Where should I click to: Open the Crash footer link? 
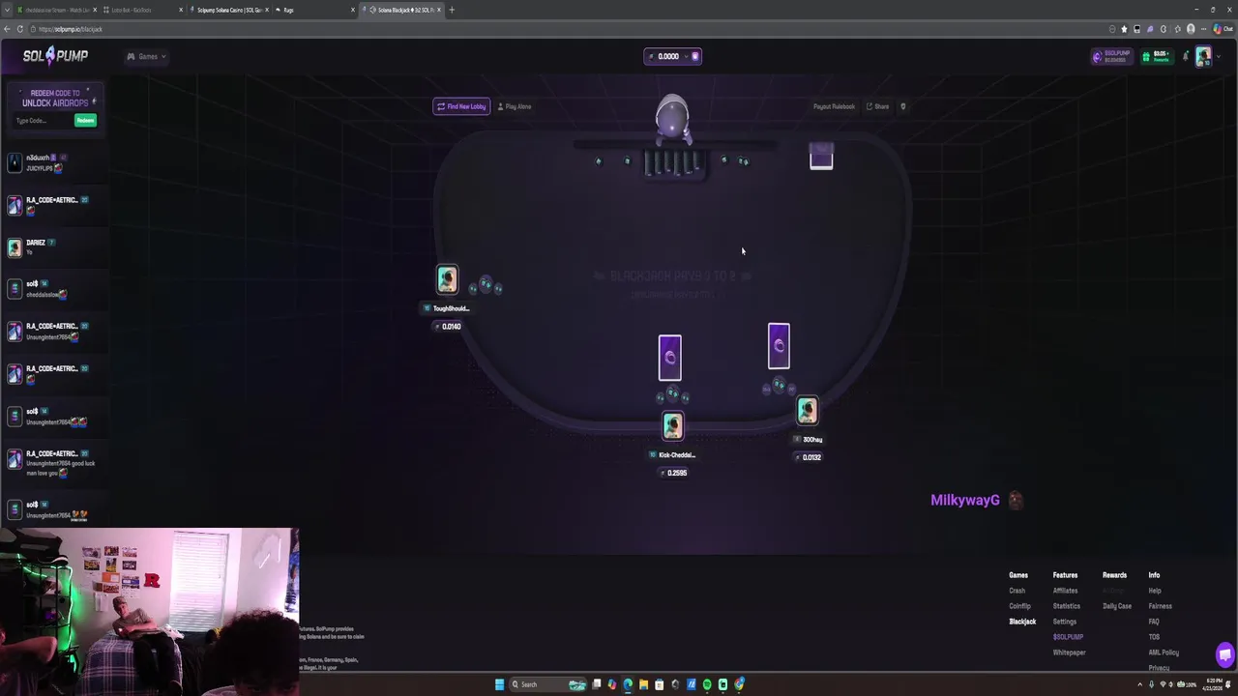(1017, 591)
